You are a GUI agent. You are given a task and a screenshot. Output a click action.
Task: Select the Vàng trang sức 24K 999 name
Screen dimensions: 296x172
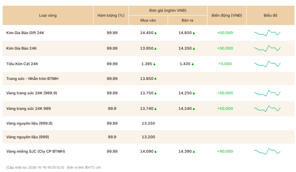(x=28, y=109)
